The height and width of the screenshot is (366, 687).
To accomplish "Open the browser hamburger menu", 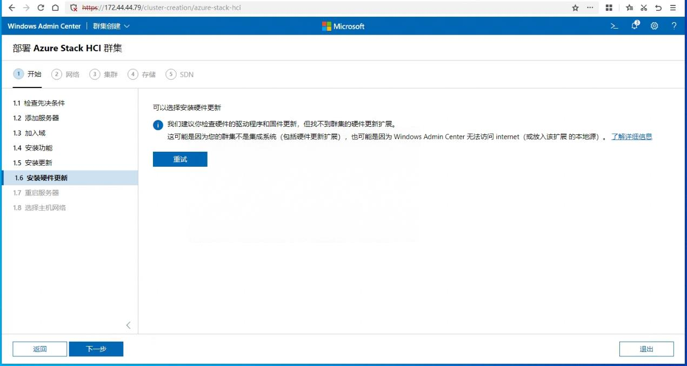I will pos(673,8).
